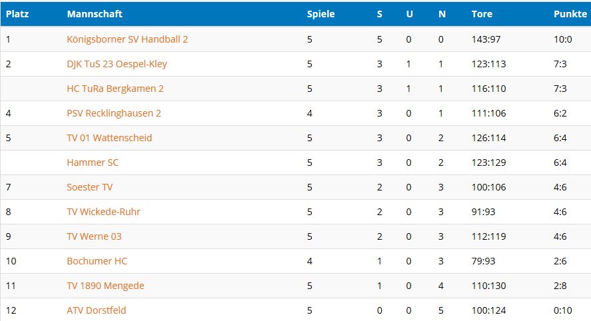Open the Hammer SC team link
This screenshot has width=591, height=321.
point(93,162)
